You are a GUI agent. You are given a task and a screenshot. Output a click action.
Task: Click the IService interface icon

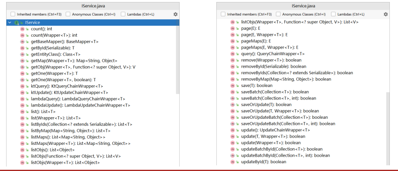point(17,23)
